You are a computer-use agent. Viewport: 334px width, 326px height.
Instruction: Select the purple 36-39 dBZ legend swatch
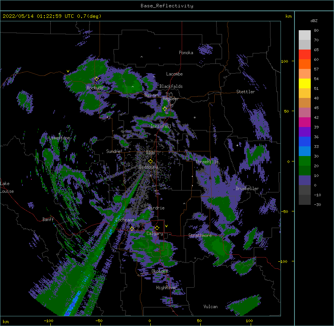(x=305, y=132)
